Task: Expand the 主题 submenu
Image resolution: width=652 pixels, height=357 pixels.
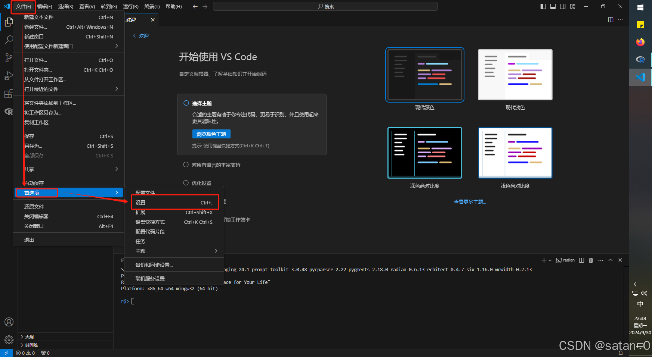Action: (174, 251)
